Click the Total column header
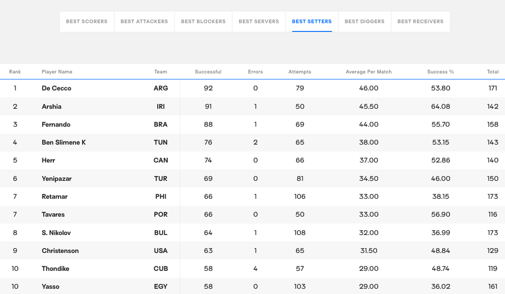The image size is (505, 294). (492, 72)
